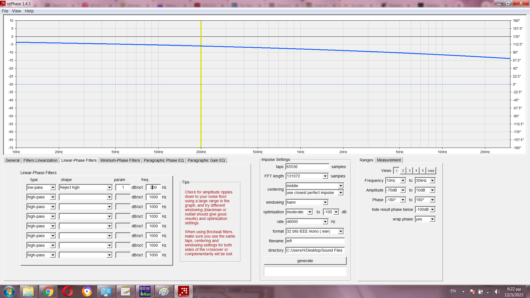This screenshot has width=530, height=298.
Task: Switch to view preset 3
Action: (x=410, y=171)
